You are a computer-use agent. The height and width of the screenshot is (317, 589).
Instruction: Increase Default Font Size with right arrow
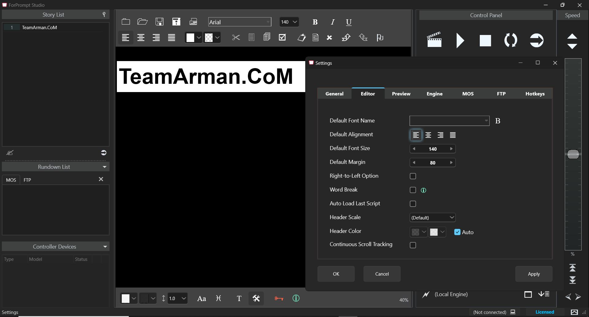pyautogui.click(x=451, y=149)
